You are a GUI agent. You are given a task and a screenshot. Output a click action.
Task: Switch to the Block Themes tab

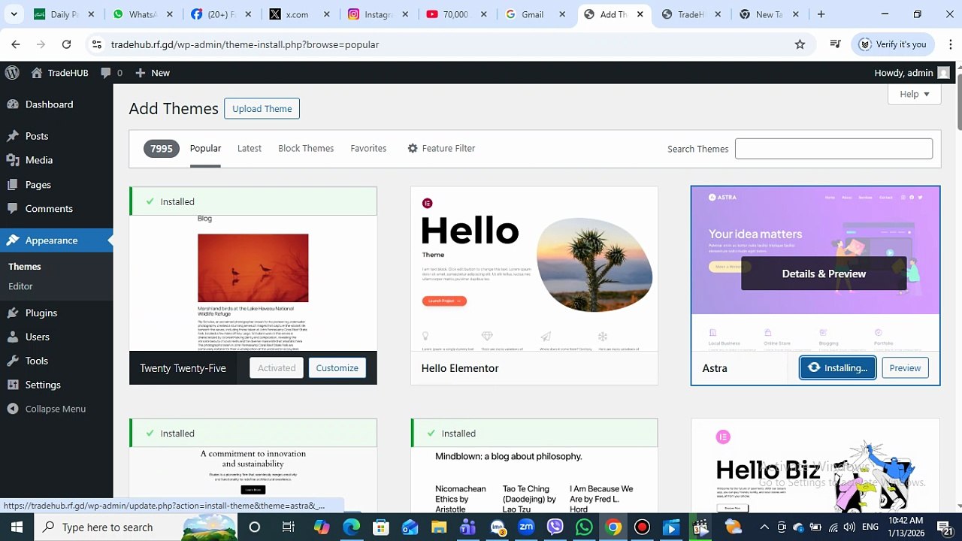point(306,149)
